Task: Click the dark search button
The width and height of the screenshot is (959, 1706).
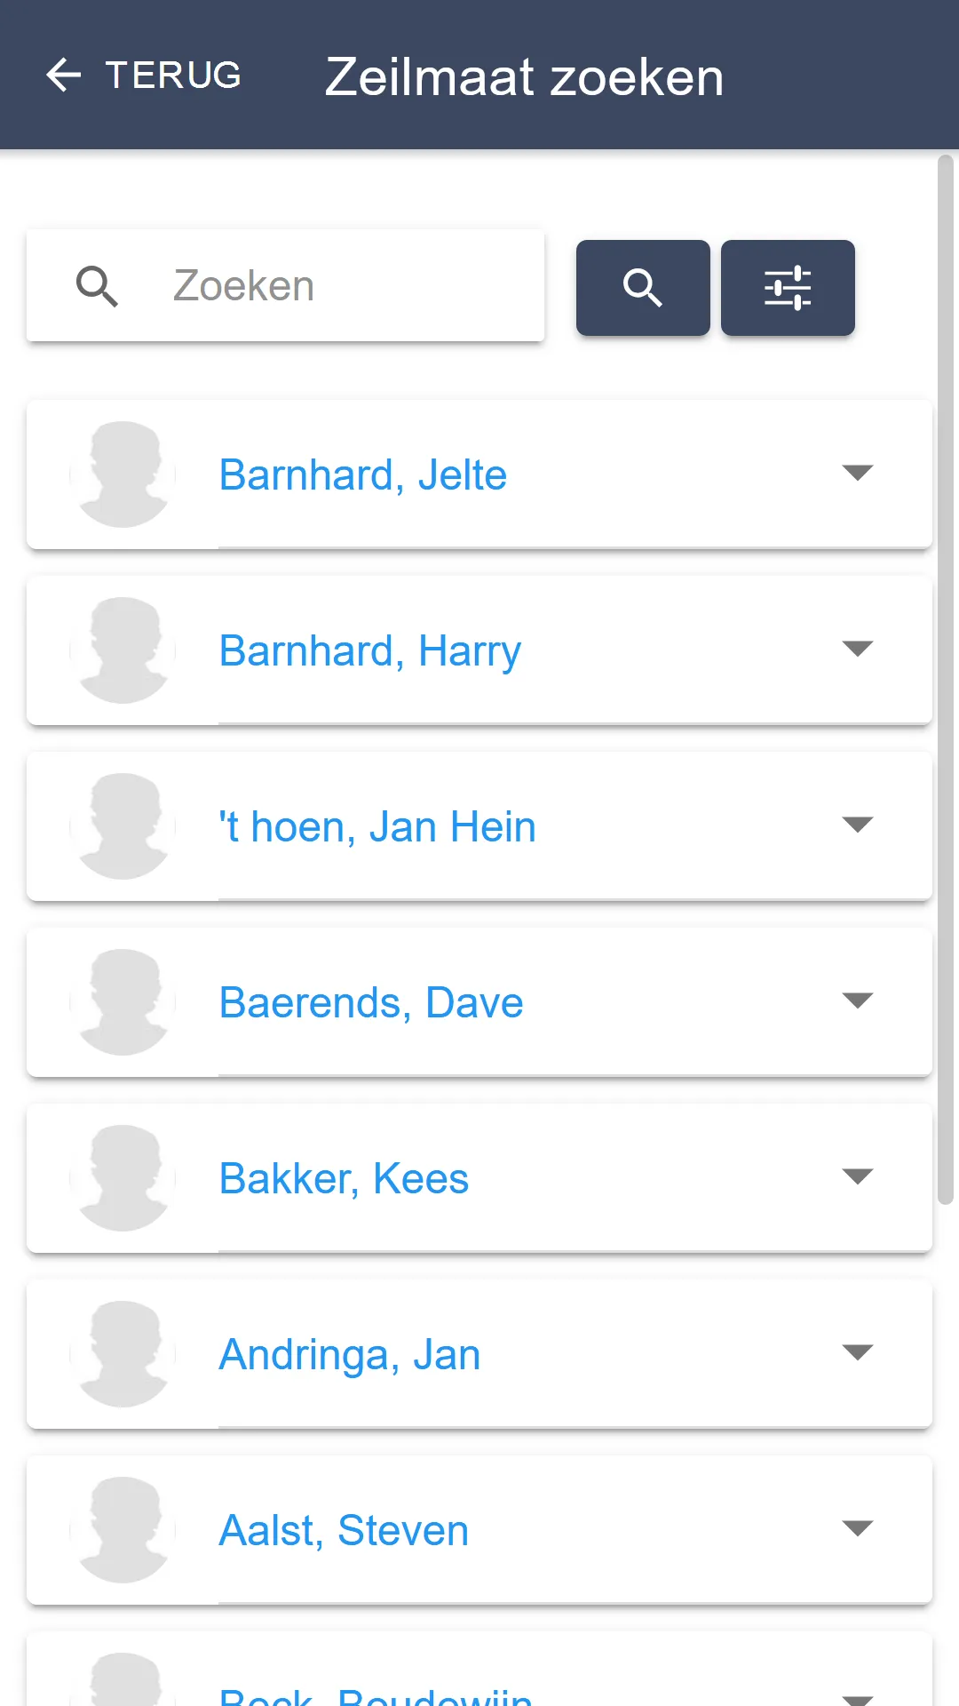Action: [643, 288]
